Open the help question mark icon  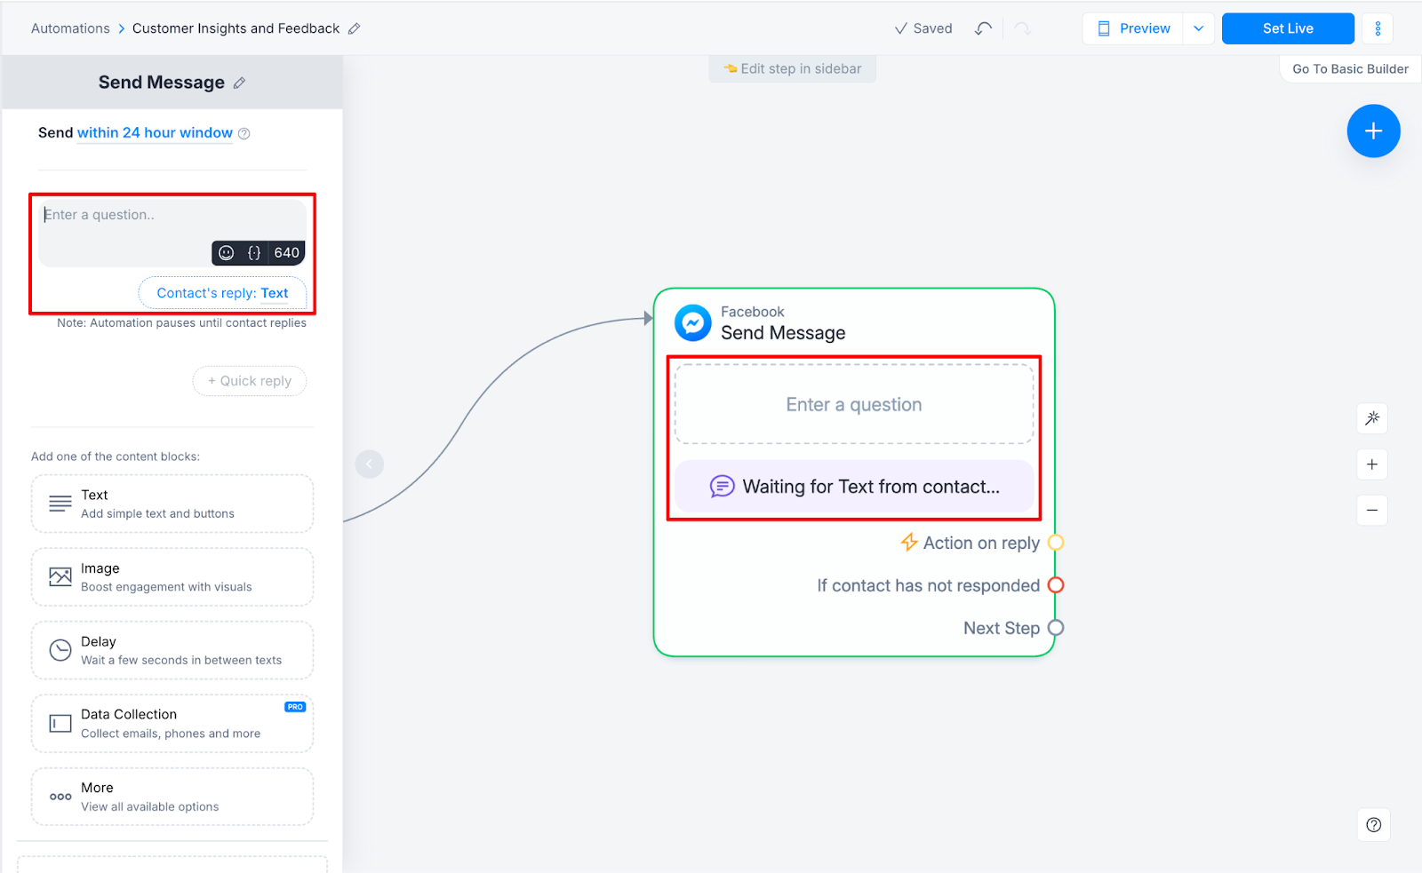coord(1374,825)
